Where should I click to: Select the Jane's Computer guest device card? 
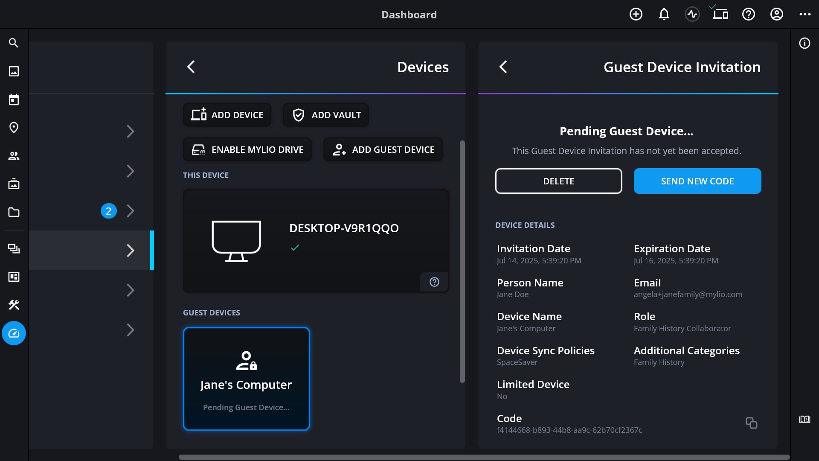(x=246, y=379)
